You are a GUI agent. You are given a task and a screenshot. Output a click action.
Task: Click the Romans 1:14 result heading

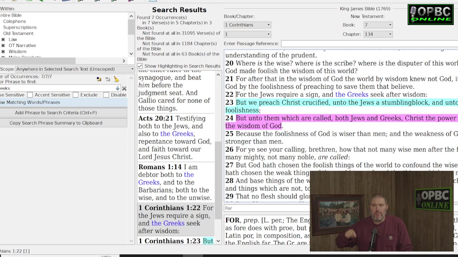click(x=160, y=167)
